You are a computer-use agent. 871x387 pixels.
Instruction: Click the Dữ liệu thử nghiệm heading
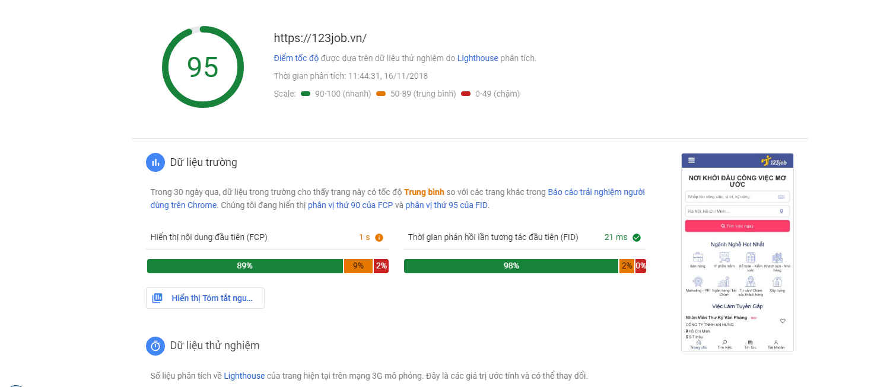click(215, 346)
